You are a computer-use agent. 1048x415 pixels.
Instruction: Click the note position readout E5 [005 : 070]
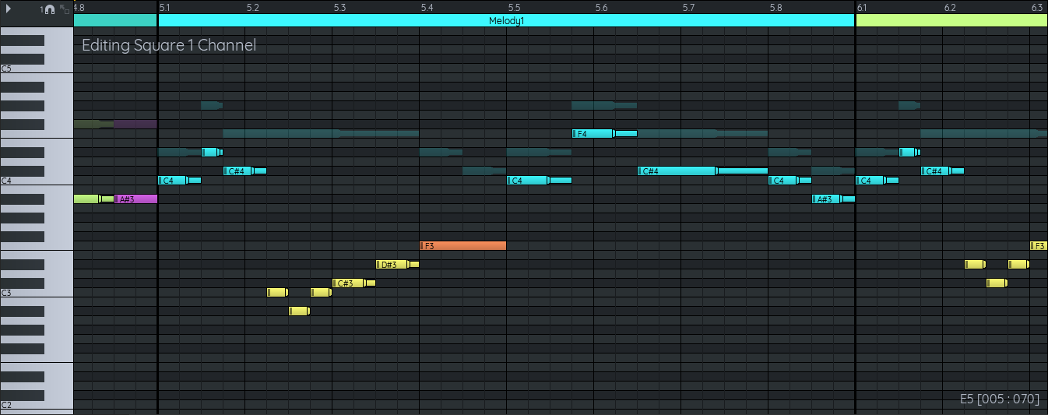tap(999, 399)
